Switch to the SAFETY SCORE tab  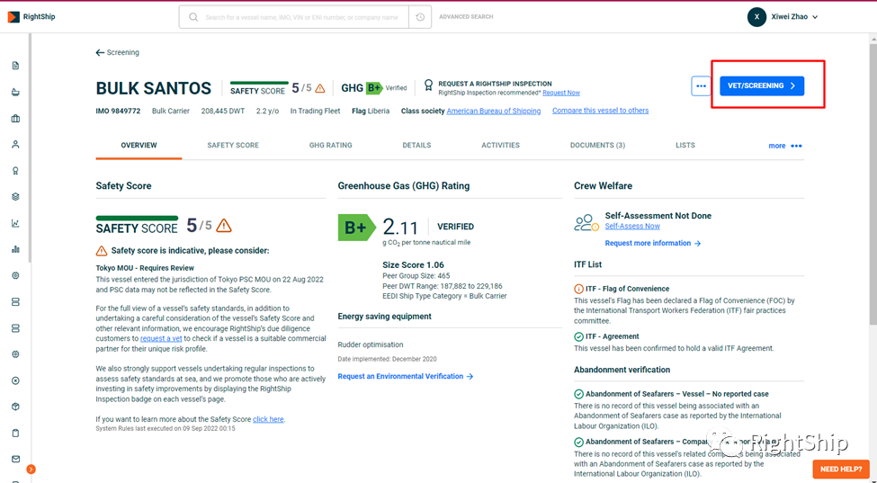(233, 146)
